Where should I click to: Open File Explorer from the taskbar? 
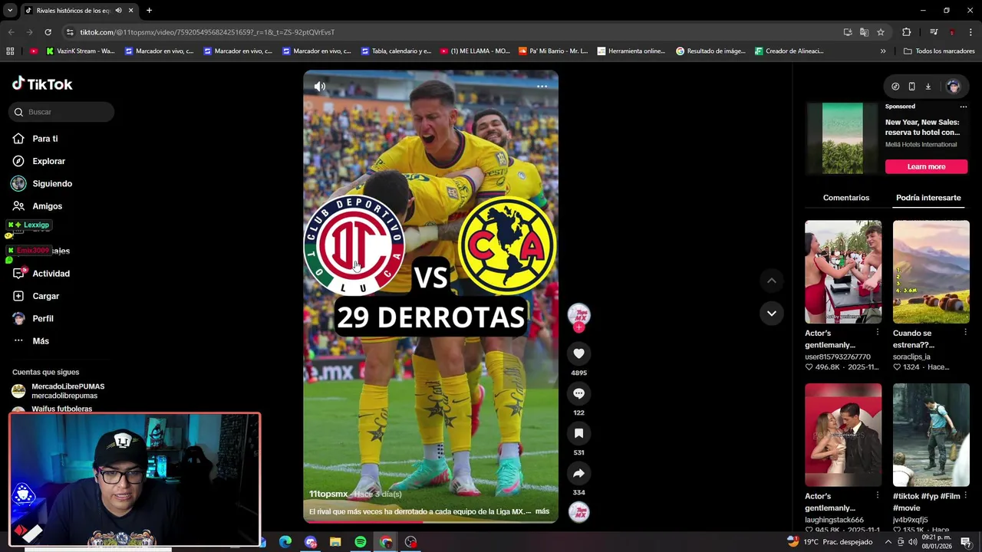[335, 542]
